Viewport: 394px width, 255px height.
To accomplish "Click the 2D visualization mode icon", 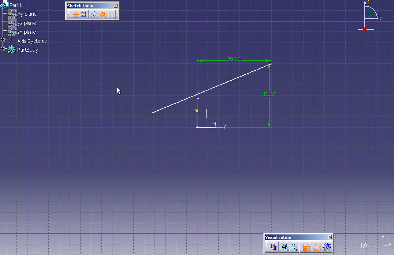I will [x=293, y=247].
